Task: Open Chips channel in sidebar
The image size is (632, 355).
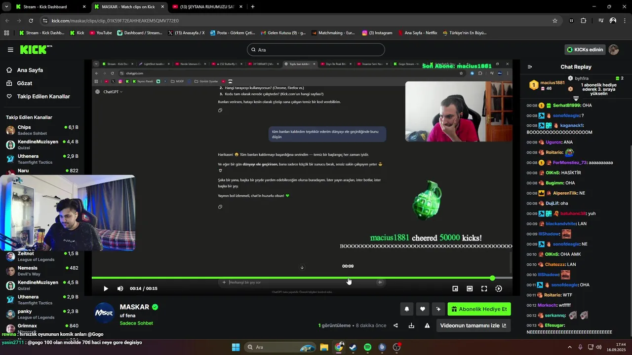Action: click(x=42, y=130)
